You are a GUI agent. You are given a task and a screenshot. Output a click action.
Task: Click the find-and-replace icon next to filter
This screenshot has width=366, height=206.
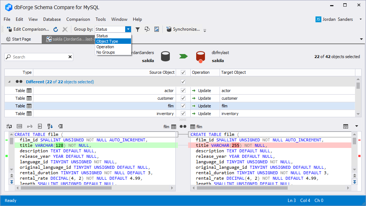click(x=147, y=29)
